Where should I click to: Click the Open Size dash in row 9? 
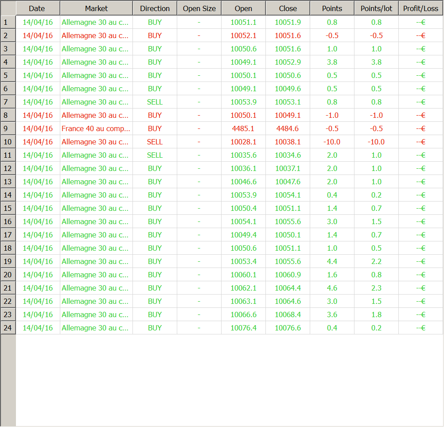pos(199,128)
